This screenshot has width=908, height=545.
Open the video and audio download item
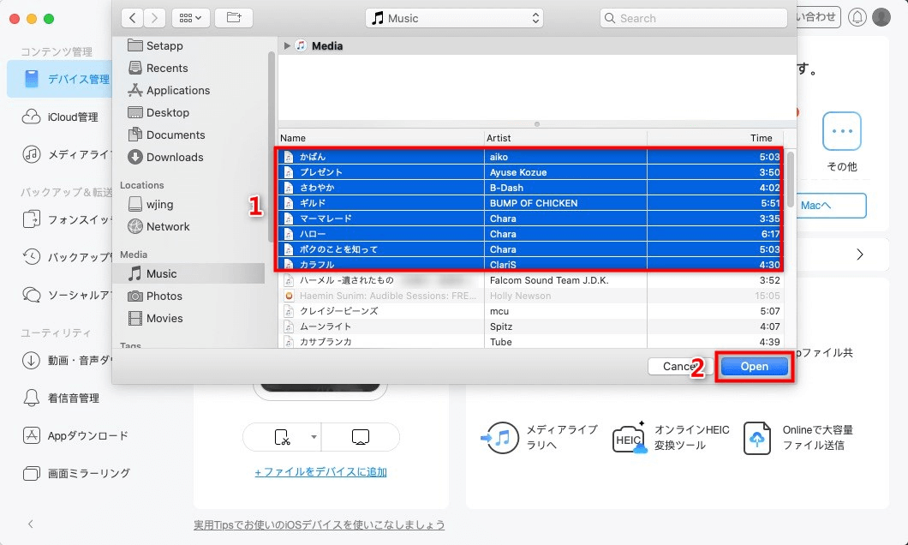(67, 360)
